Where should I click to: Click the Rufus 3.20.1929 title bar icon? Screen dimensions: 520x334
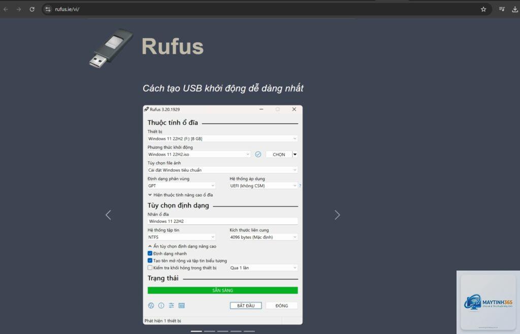point(146,109)
